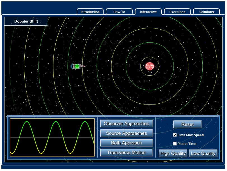Enable the Pause Time option

click(x=175, y=144)
